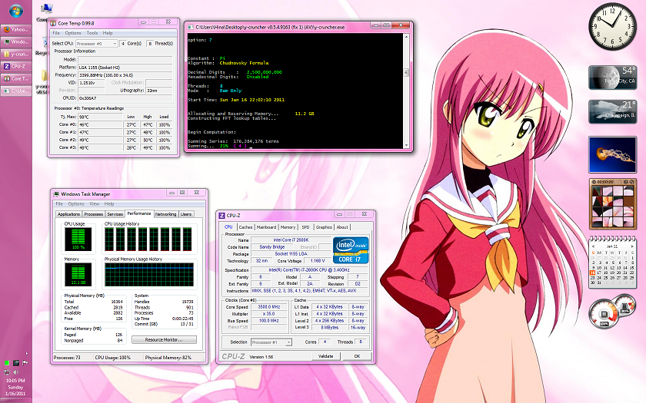The width and height of the screenshot is (646, 403).
Task: Open the Windows Start orb
Action: (17, 12)
